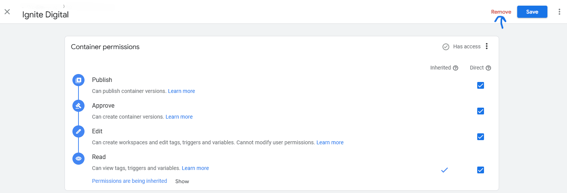Show the inherited permissions details
Screen dimensions: 567x193
pyautogui.click(x=182, y=181)
